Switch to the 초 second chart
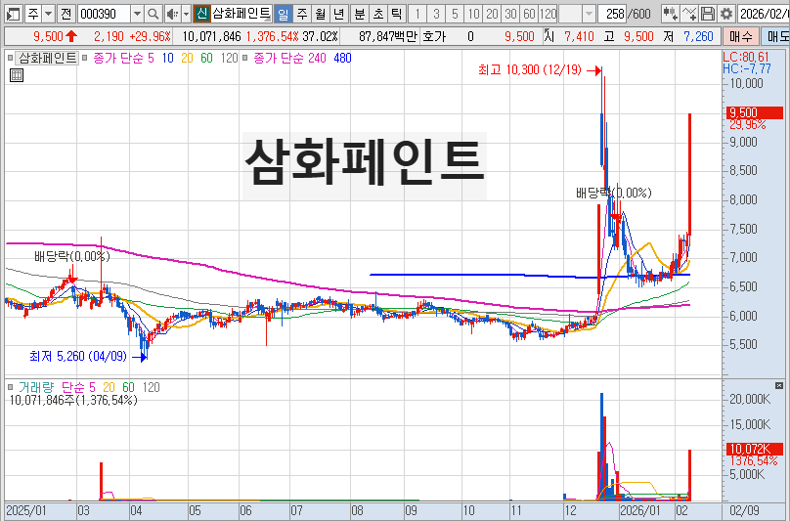This screenshot has height=521, width=790. 377,14
